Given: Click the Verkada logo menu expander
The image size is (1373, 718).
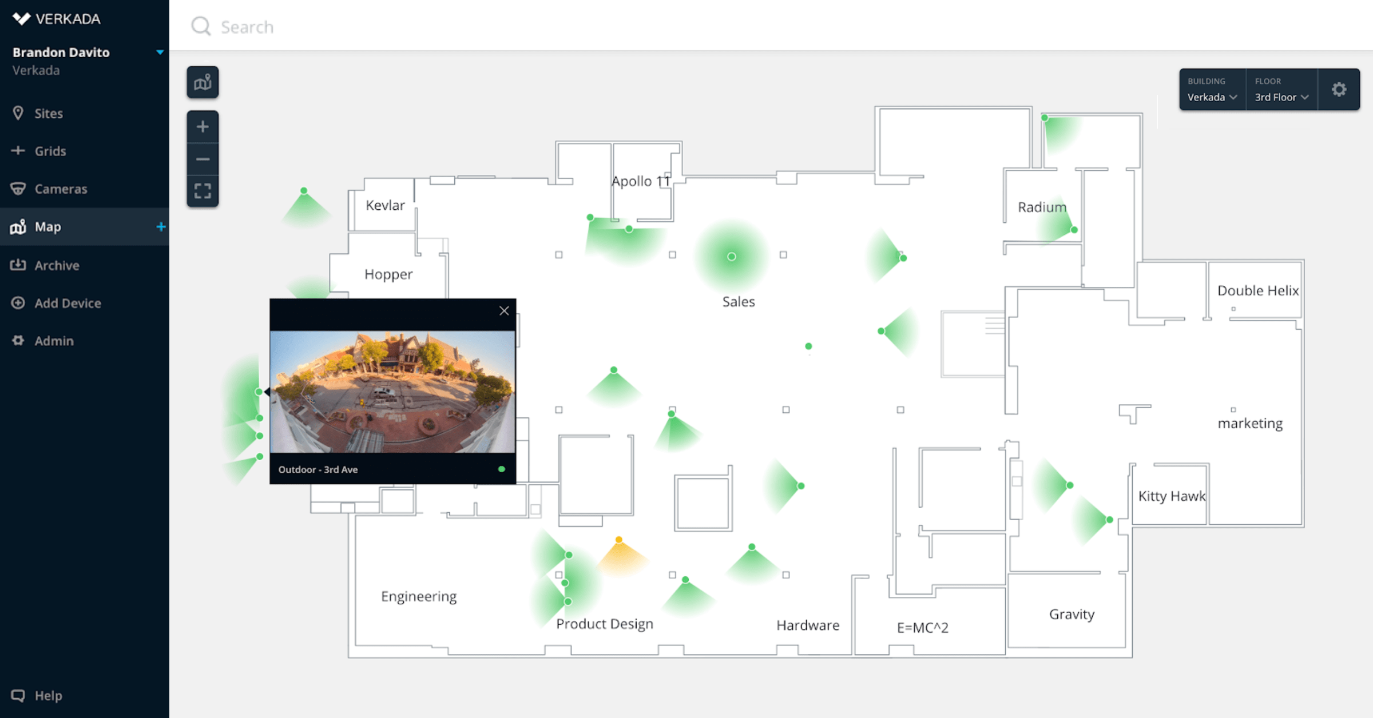Looking at the screenshot, I should 159,52.
